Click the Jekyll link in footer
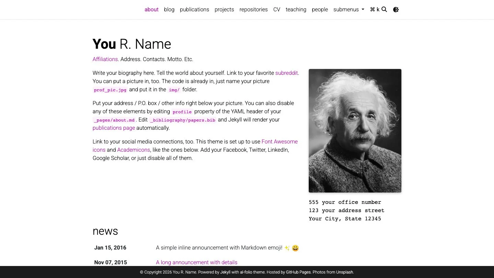Screen dimensions: 494x278 [225, 272]
